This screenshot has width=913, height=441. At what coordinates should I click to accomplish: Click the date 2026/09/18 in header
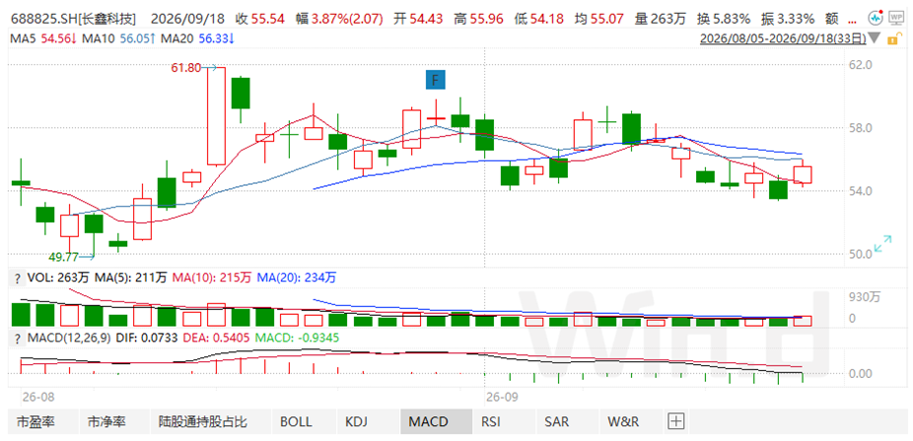click(x=185, y=19)
